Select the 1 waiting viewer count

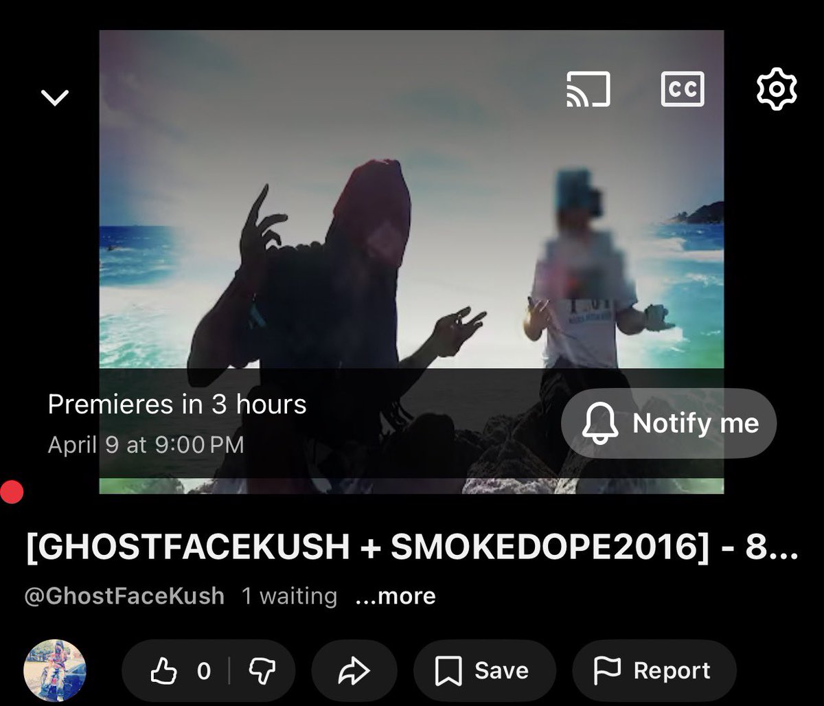(288, 595)
